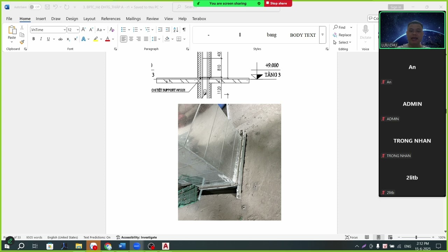Open Chrome from the taskbar
This screenshot has height=252, width=448.
(x=108, y=246)
